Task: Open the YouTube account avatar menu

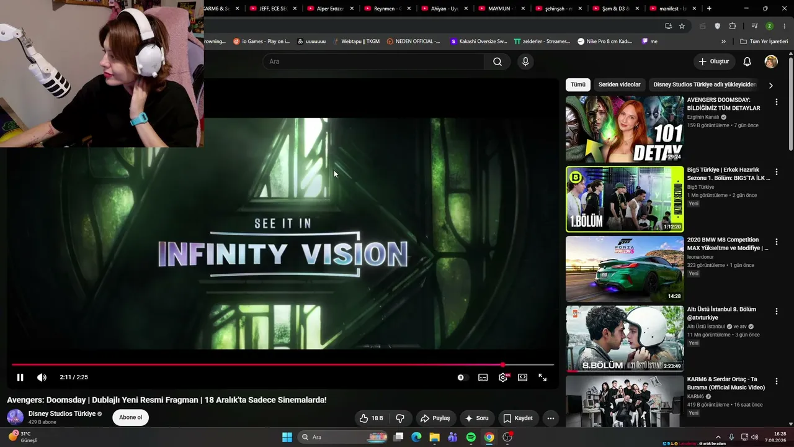Action: coord(771,61)
